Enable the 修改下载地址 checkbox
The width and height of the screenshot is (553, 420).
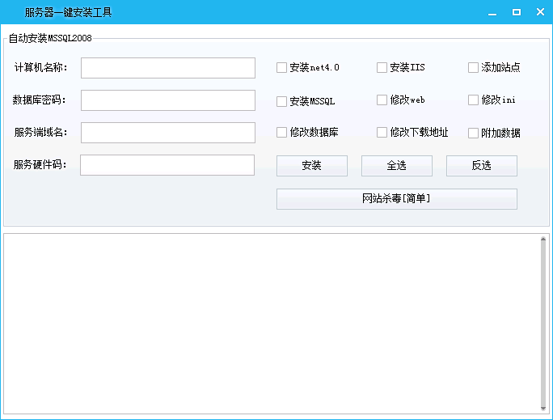[x=382, y=133]
